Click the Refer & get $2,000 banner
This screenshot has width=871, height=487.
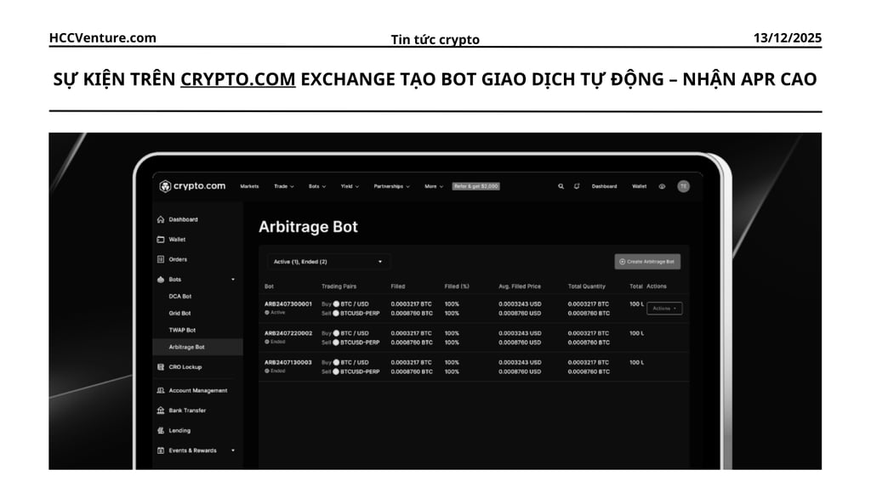coord(476,187)
